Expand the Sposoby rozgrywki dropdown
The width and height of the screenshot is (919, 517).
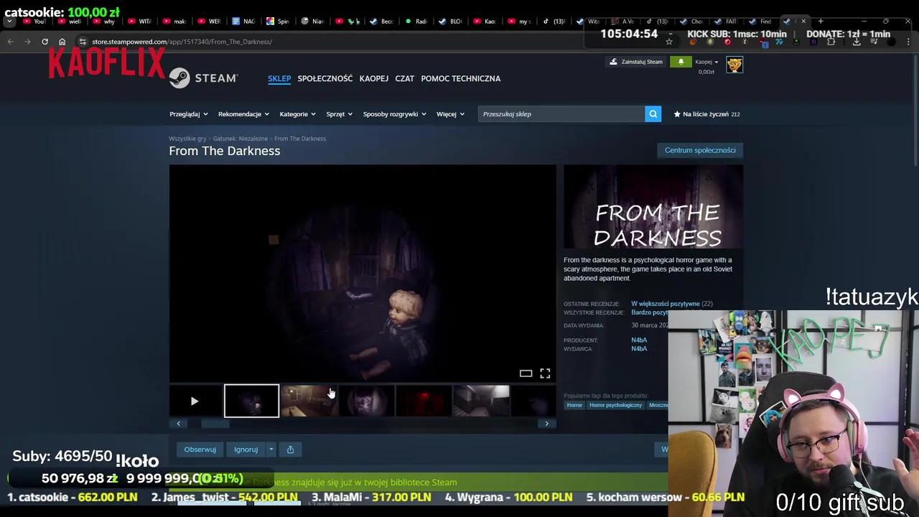tap(394, 114)
